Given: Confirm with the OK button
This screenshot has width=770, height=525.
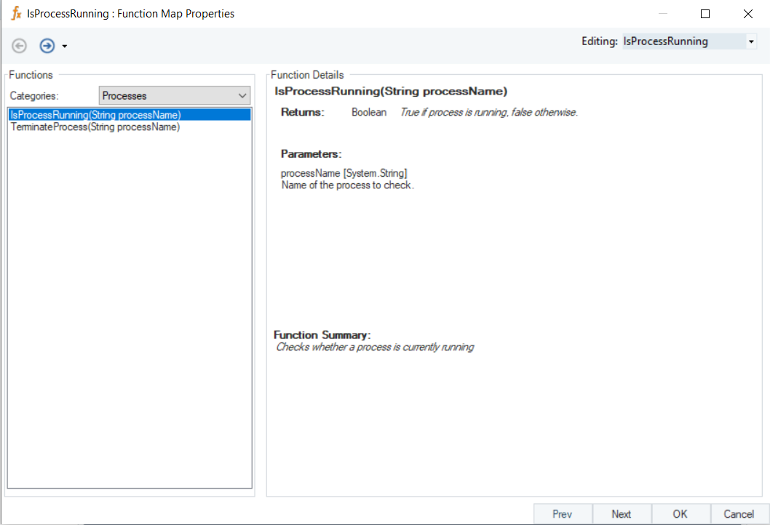Looking at the screenshot, I should 680,513.
